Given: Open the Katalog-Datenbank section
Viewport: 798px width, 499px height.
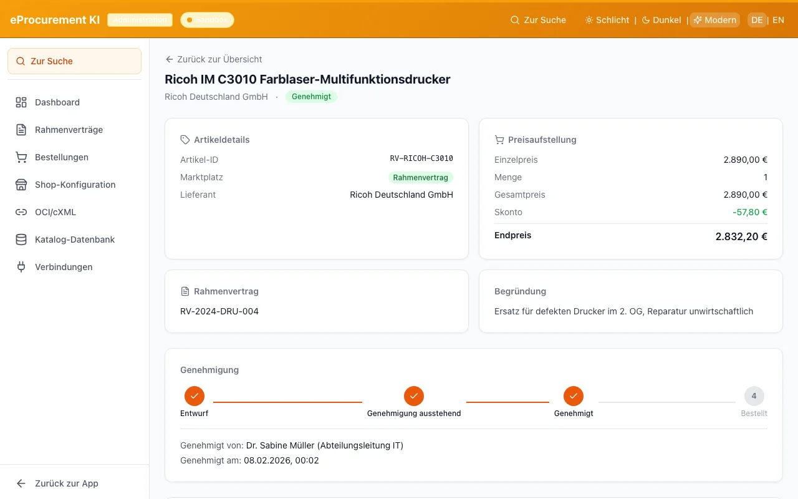Looking at the screenshot, I should pos(74,240).
